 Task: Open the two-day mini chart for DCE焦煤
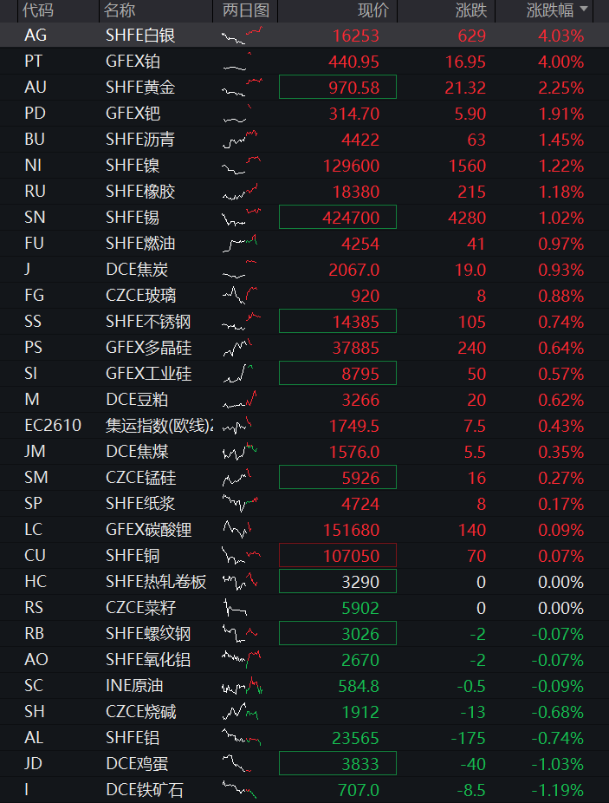(239, 452)
